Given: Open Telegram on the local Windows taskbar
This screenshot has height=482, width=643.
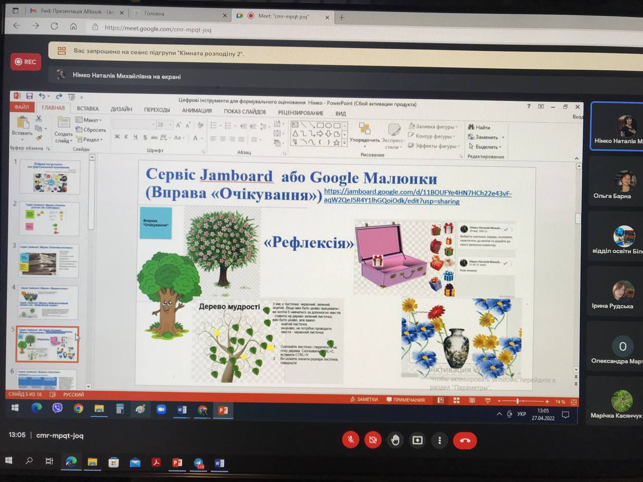Looking at the screenshot, I should (198, 463).
